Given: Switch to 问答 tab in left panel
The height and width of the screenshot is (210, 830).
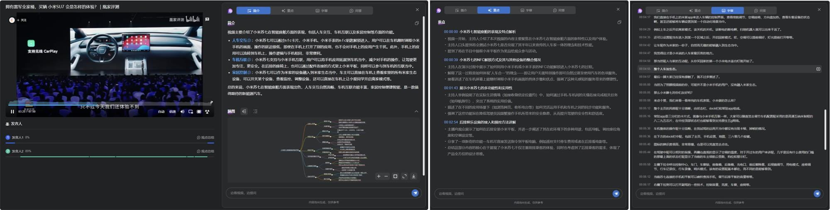Looking at the screenshot, I should tap(355, 10).
